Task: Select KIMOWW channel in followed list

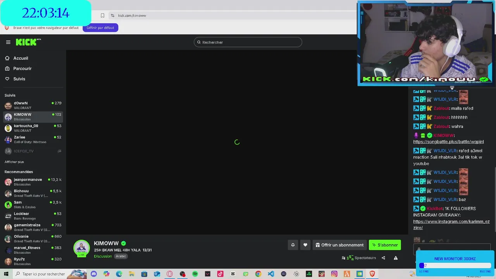Action: 33,117
